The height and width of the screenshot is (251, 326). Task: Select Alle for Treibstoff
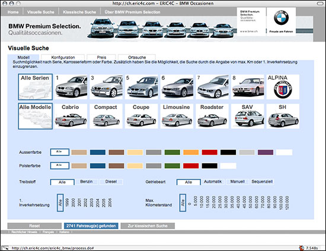pyautogui.click(x=62, y=182)
